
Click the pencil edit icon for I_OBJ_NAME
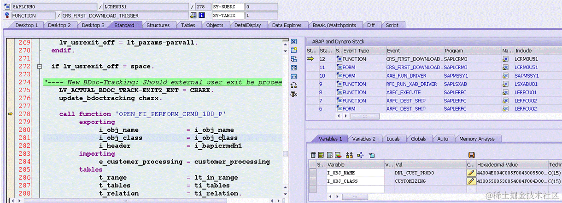point(471,173)
